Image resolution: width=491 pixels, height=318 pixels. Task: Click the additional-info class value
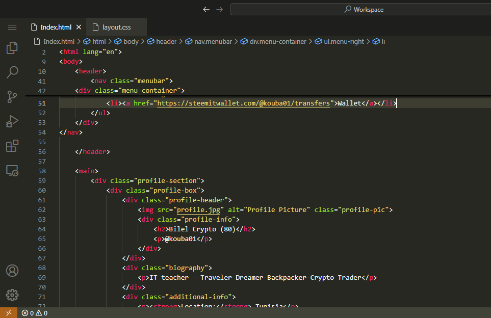tap(198, 297)
